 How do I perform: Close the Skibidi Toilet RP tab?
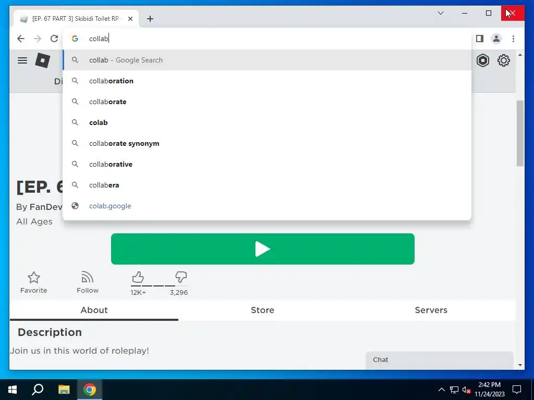click(130, 19)
